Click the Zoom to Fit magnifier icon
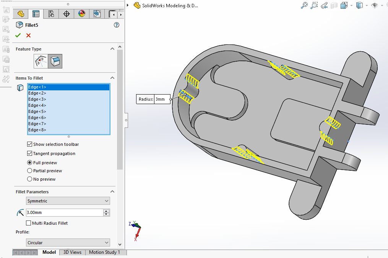The width and height of the screenshot is (388, 258). click(x=304, y=5)
